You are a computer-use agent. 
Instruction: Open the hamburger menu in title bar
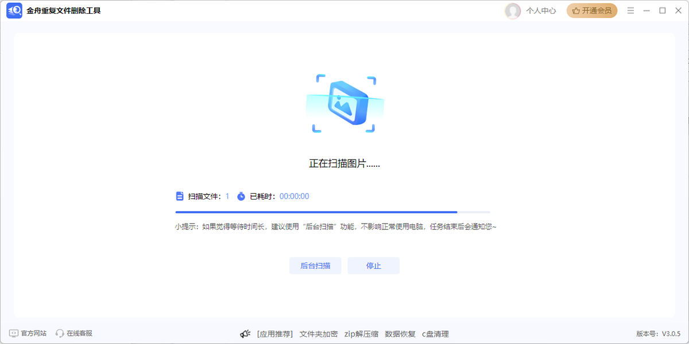pyautogui.click(x=630, y=10)
